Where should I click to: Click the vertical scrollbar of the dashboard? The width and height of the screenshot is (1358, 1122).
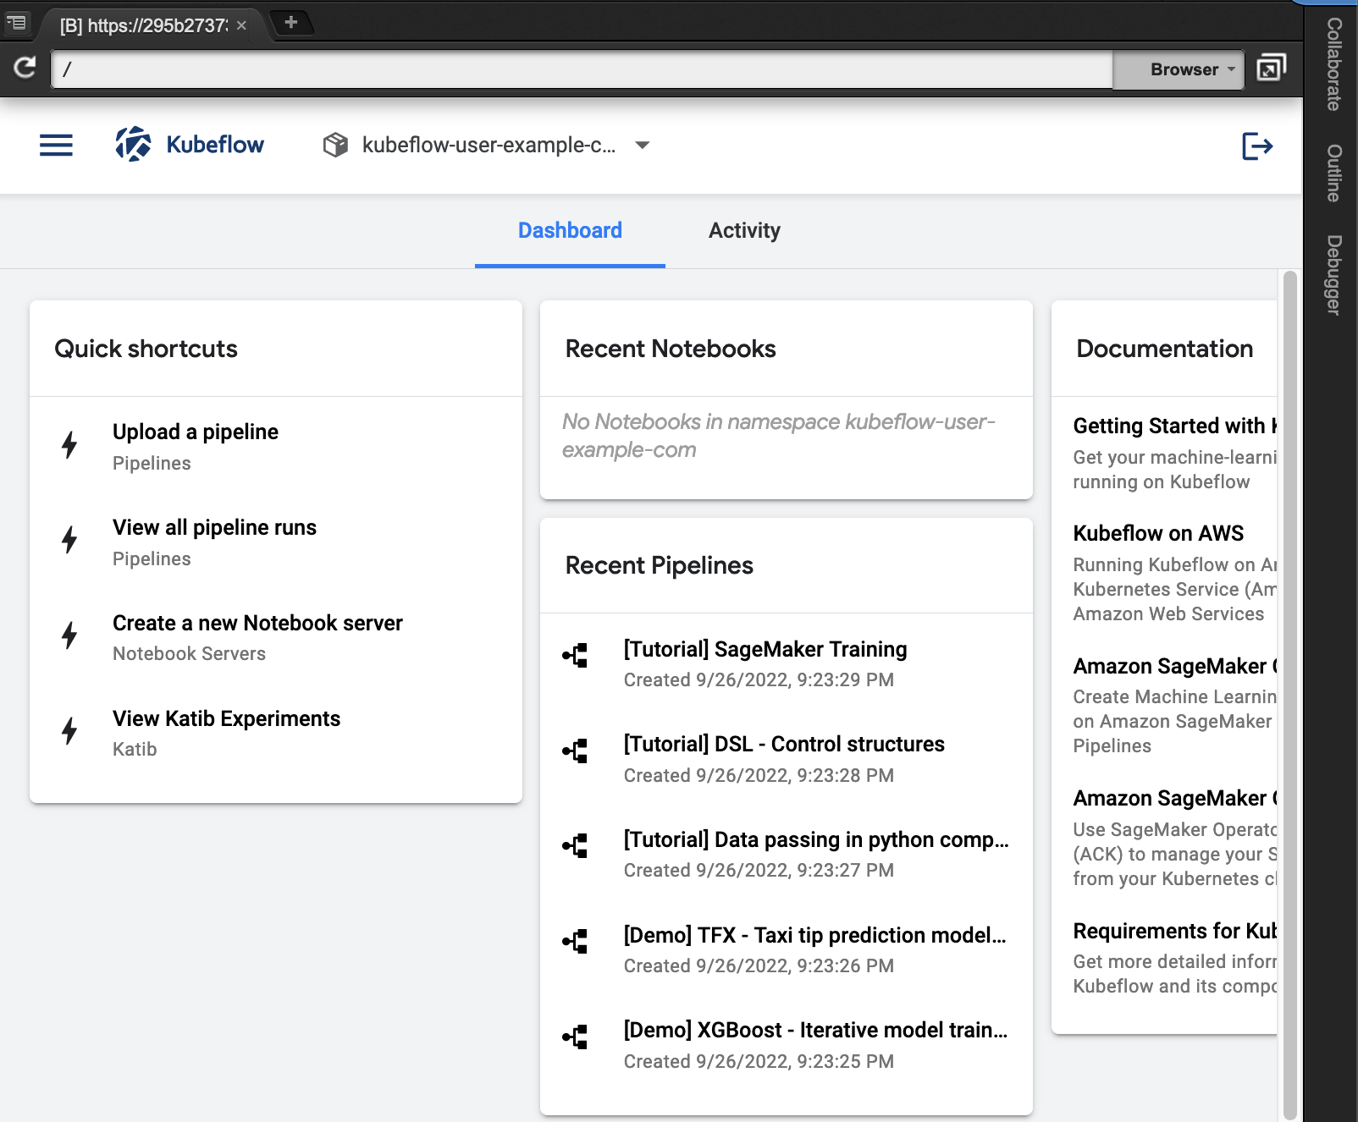tap(1289, 694)
